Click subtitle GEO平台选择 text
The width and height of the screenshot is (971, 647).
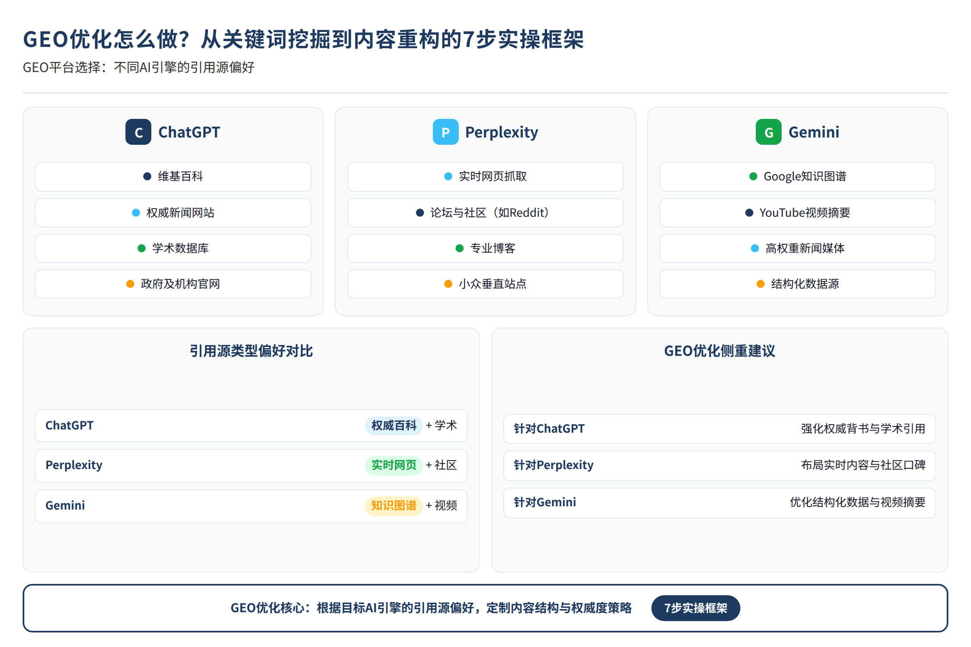(139, 67)
